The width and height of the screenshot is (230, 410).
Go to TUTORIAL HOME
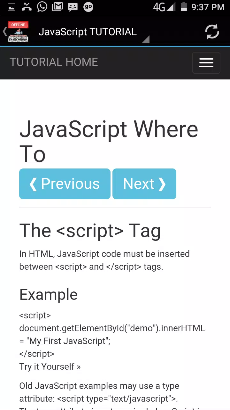pos(54,62)
